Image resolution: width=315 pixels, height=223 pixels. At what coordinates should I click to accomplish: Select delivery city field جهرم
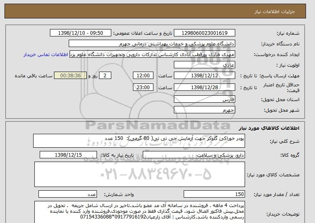204,110
